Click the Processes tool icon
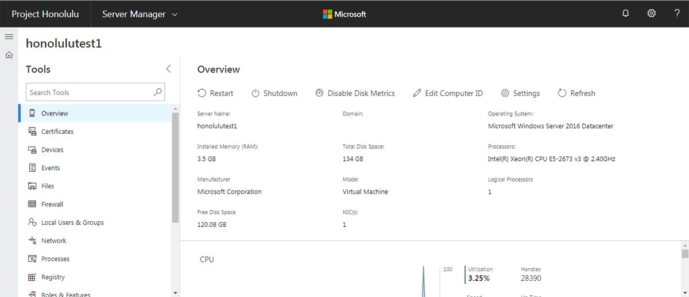Screen dimensions: 689x297 click(x=32, y=259)
